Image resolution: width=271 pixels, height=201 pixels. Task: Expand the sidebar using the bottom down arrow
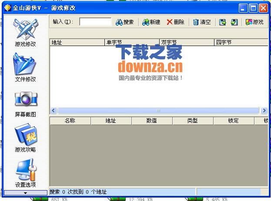[x=26, y=193]
